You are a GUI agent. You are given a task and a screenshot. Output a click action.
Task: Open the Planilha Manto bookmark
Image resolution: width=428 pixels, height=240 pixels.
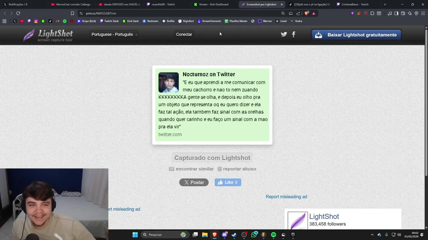point(236,21)
